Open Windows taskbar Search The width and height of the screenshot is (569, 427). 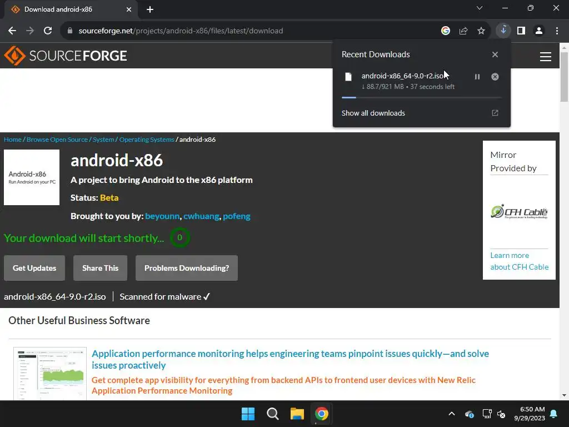(x=272, y=414)
